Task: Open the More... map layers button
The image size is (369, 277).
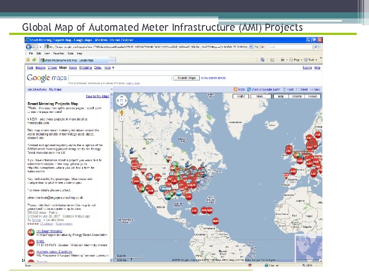Action: coord(261,96)
